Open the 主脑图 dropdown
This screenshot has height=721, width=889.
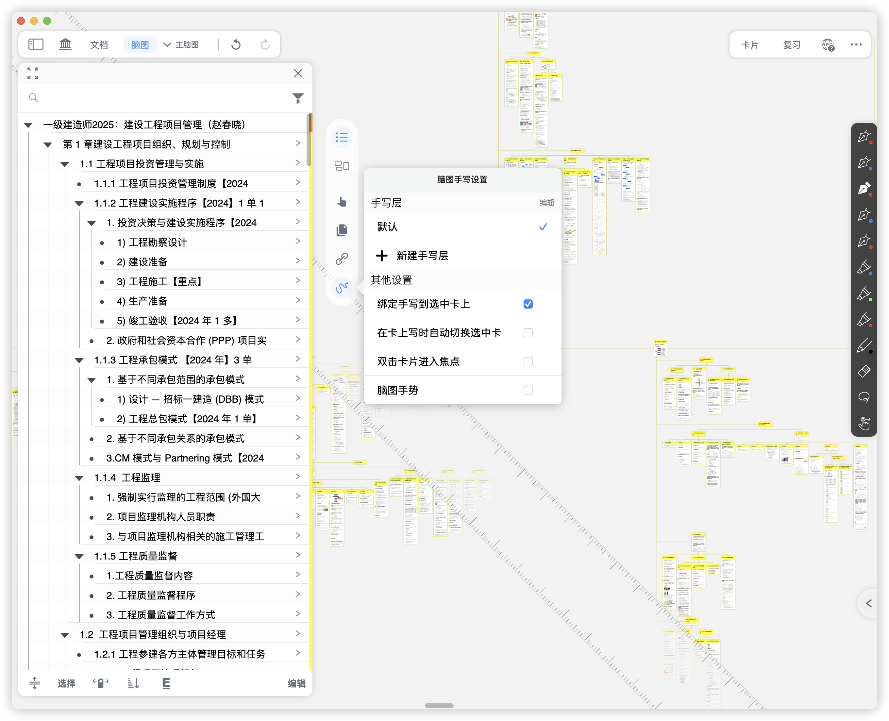tap(181, 44)
